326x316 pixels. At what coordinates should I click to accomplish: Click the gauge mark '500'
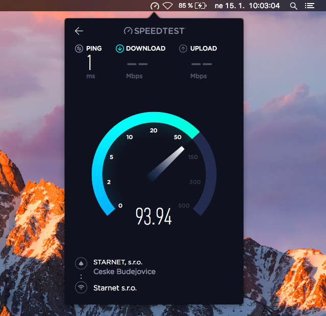184,206
